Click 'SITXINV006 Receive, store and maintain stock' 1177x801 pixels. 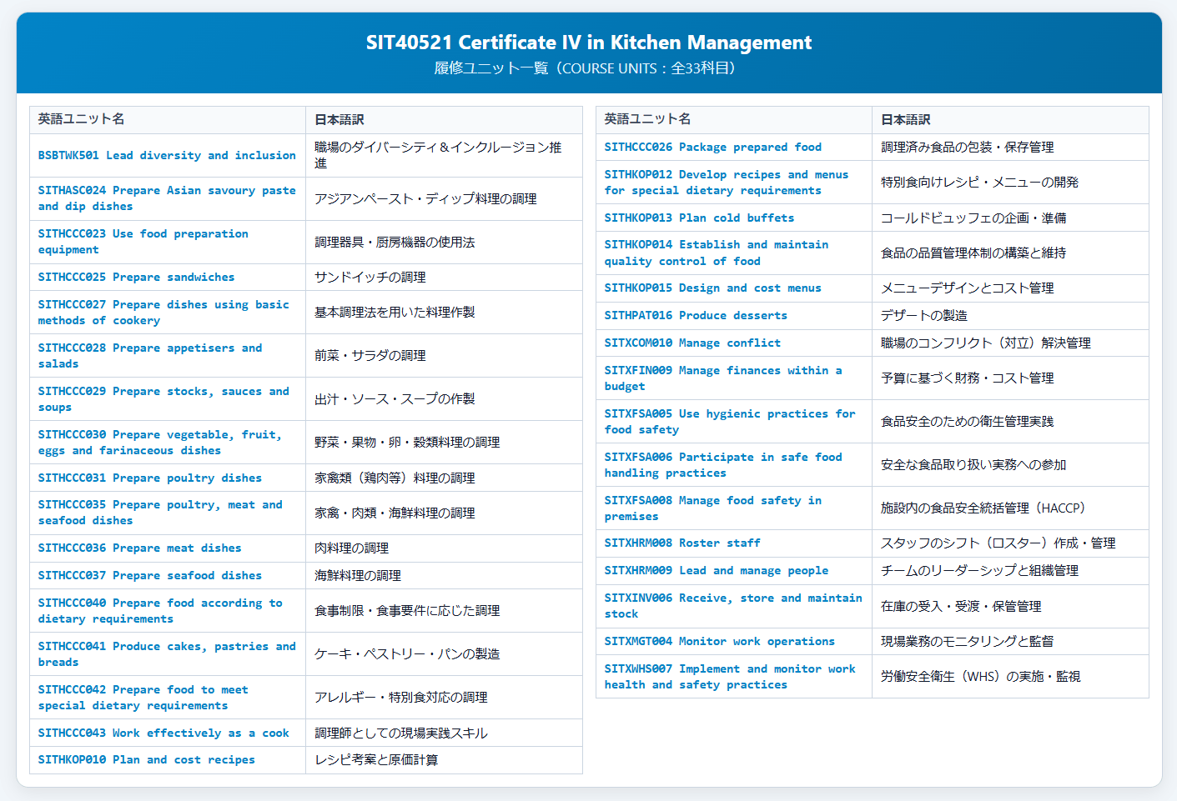coord(733,606)
